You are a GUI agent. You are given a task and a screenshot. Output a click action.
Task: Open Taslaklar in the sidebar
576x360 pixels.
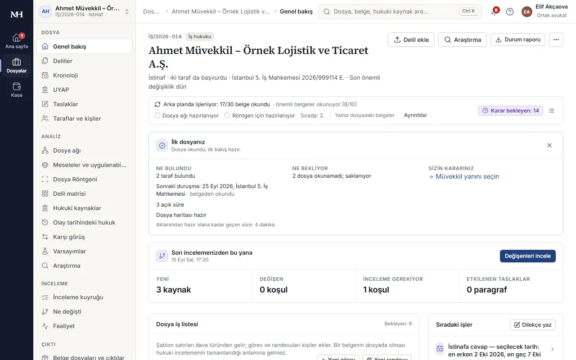pyautogui.click(x=84, y=104)
